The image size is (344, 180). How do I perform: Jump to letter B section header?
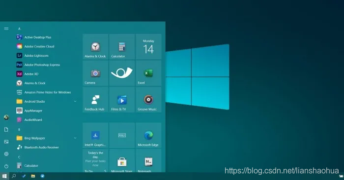19,130
